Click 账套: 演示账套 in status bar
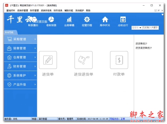The height and width of the screenshot is (124, 167). coord(39,119)
